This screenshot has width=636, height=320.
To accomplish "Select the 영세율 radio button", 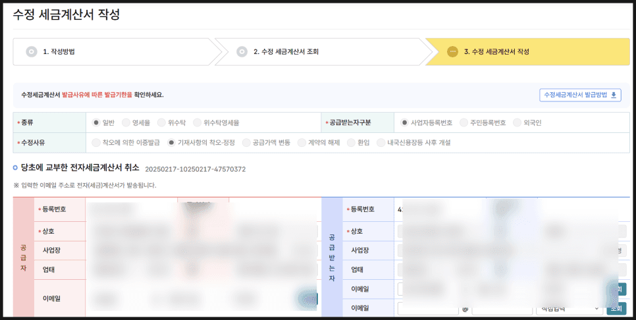I will 126,122.
